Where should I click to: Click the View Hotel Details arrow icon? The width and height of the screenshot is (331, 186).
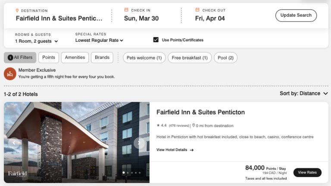192,150
